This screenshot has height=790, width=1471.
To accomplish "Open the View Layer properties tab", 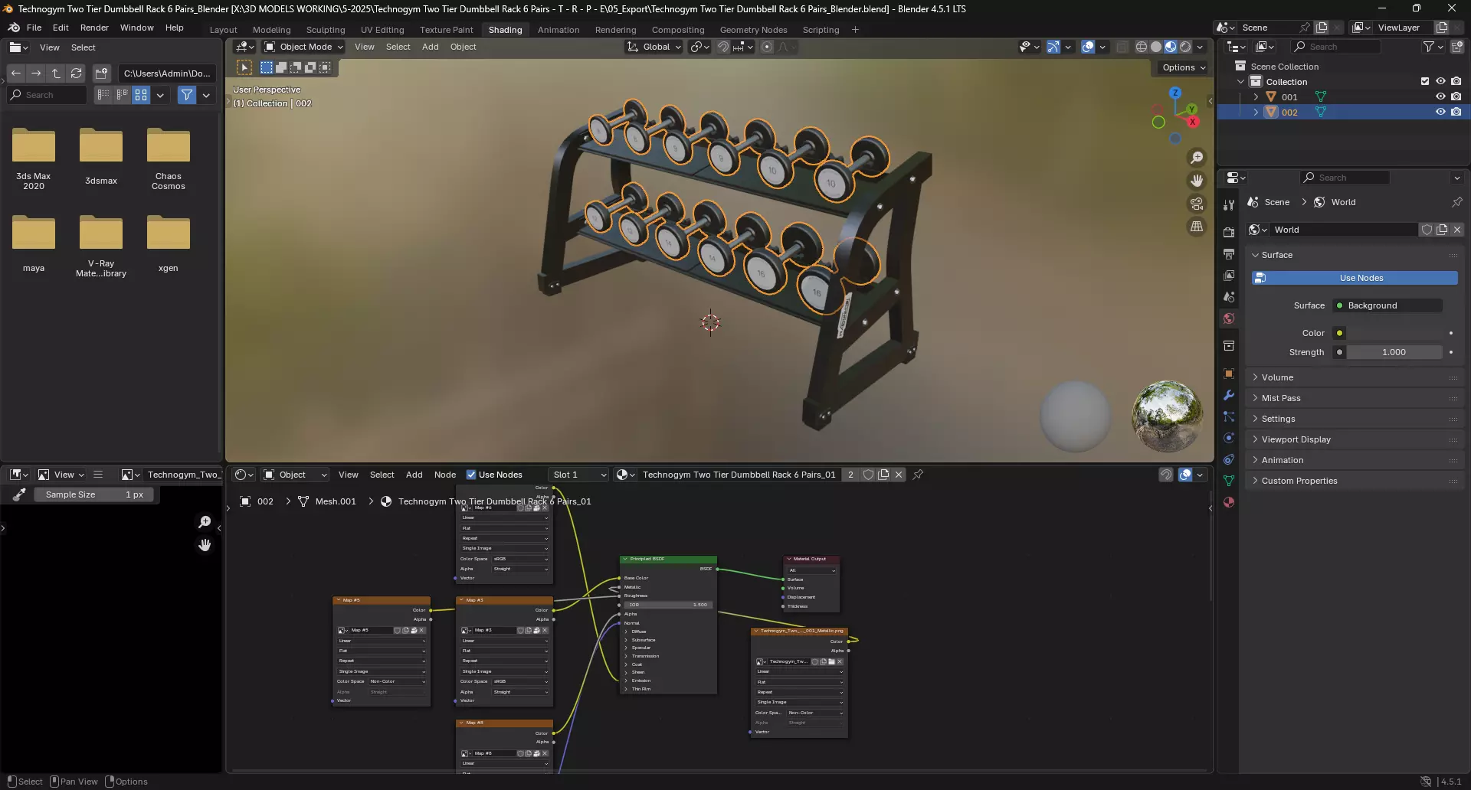I will tap(1229, 276).
